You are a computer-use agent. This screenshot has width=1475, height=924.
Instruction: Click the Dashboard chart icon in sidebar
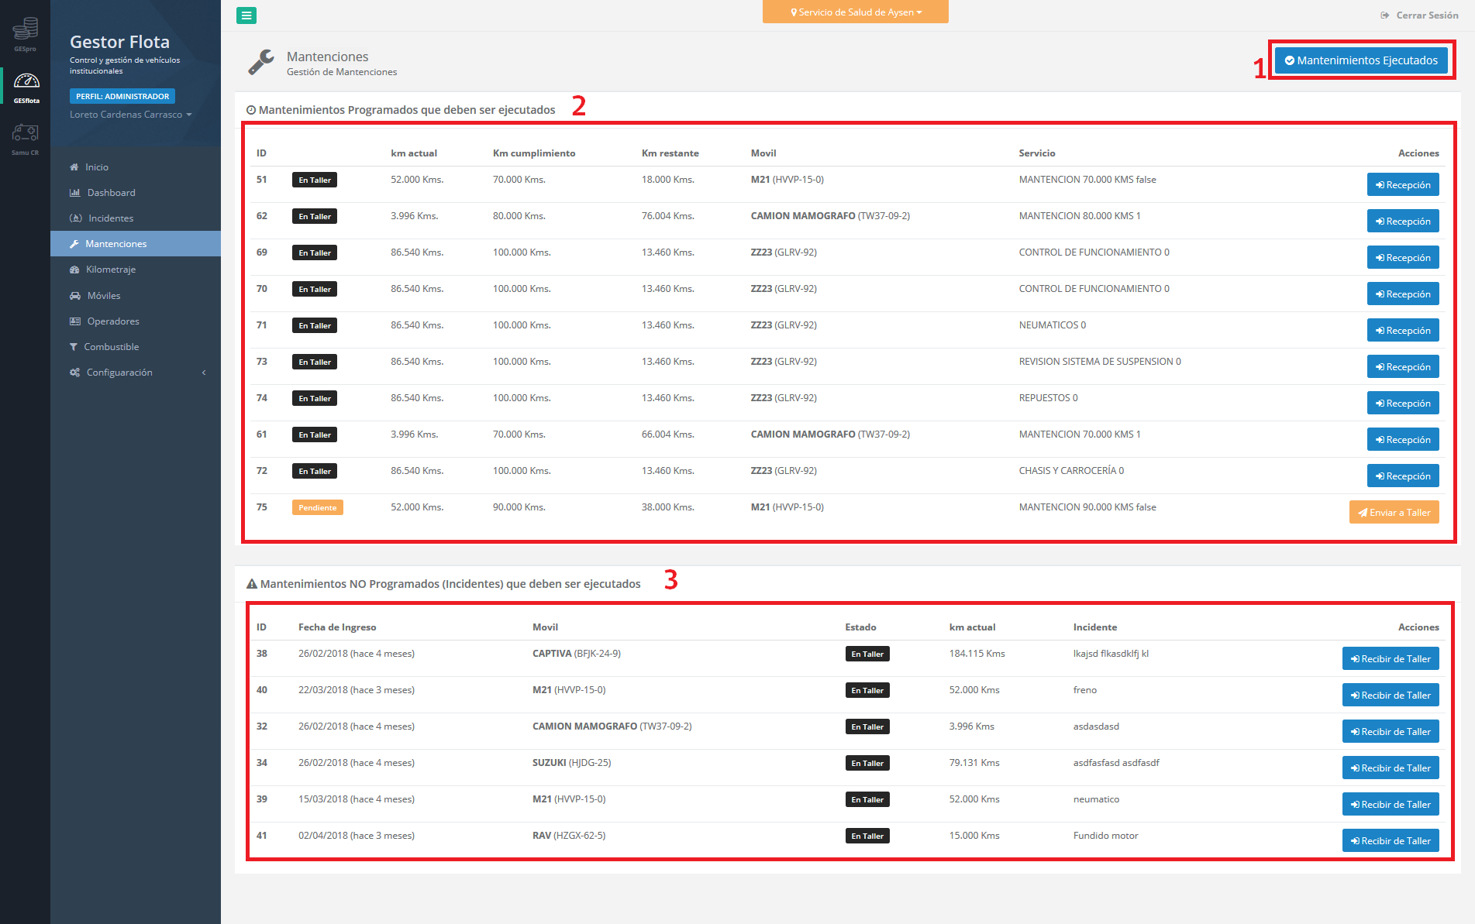coord(75,193)
